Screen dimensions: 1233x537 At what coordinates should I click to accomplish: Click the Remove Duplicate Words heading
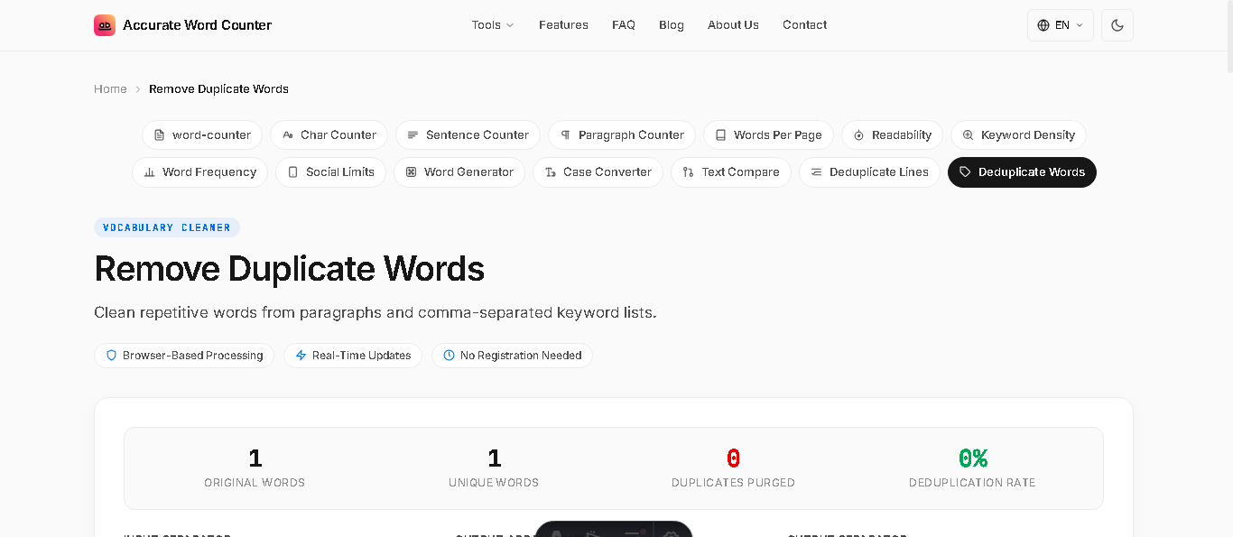pyautogui.click(x=289, y=269)
